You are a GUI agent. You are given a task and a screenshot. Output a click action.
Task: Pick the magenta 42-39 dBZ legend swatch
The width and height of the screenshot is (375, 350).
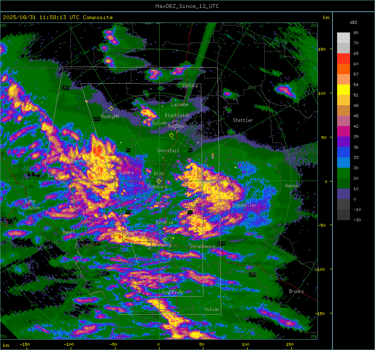(343, 132)
